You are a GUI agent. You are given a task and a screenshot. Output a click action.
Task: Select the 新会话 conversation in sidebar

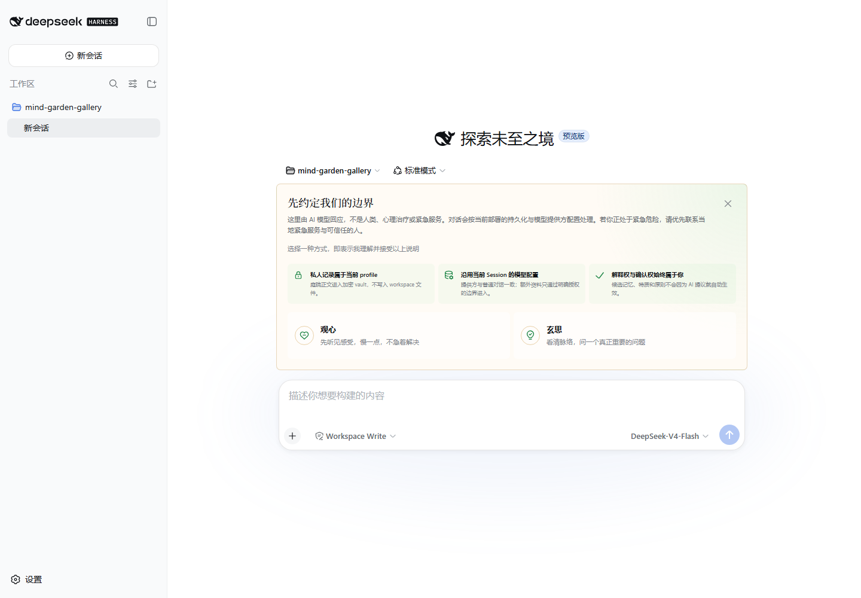[84, 128]
